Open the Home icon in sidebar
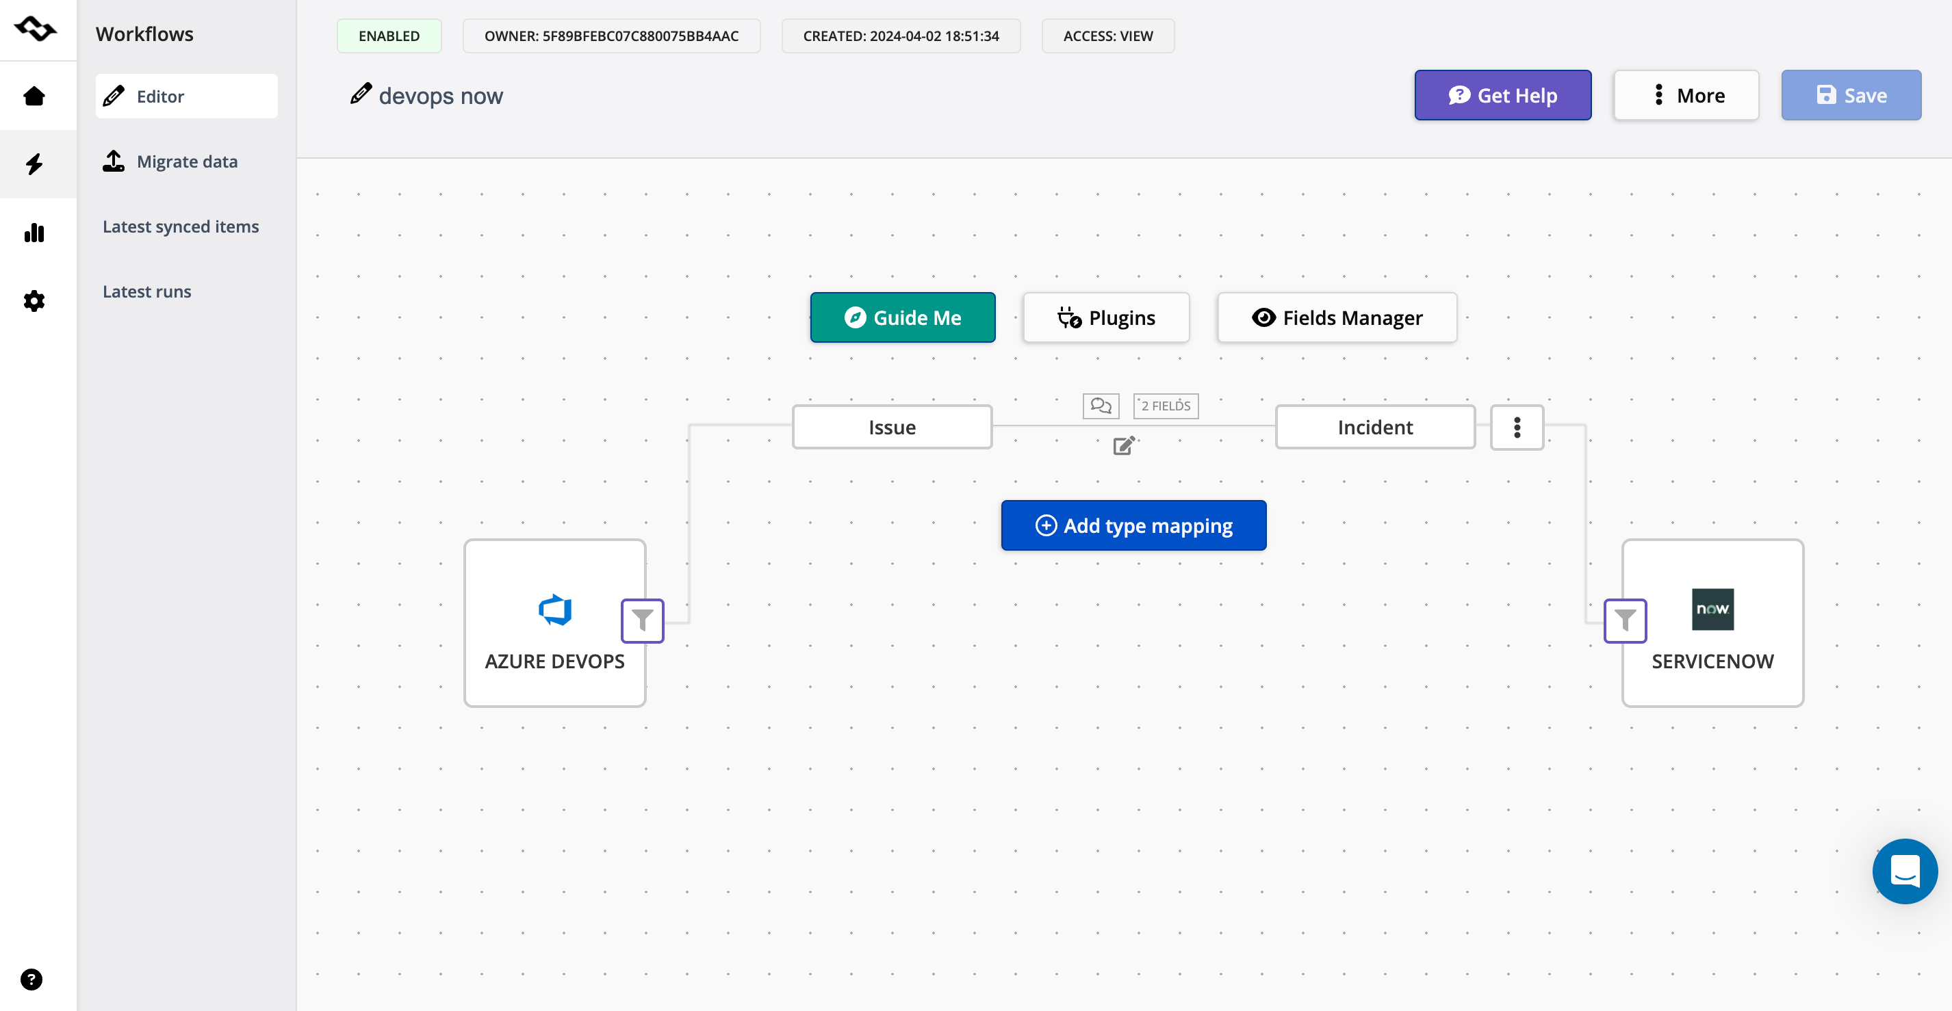 [x=34, y=96]
